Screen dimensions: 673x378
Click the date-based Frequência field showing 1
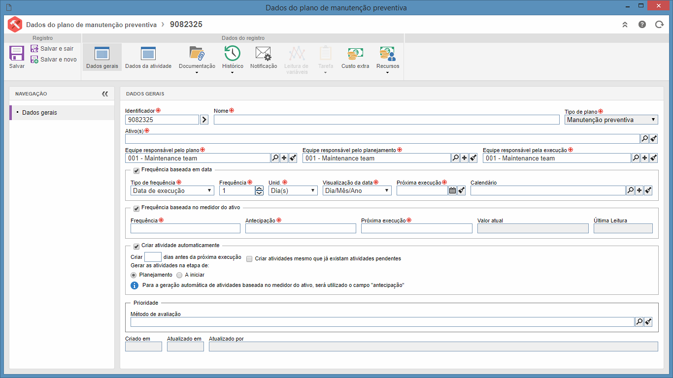click(x=237, y=190)
